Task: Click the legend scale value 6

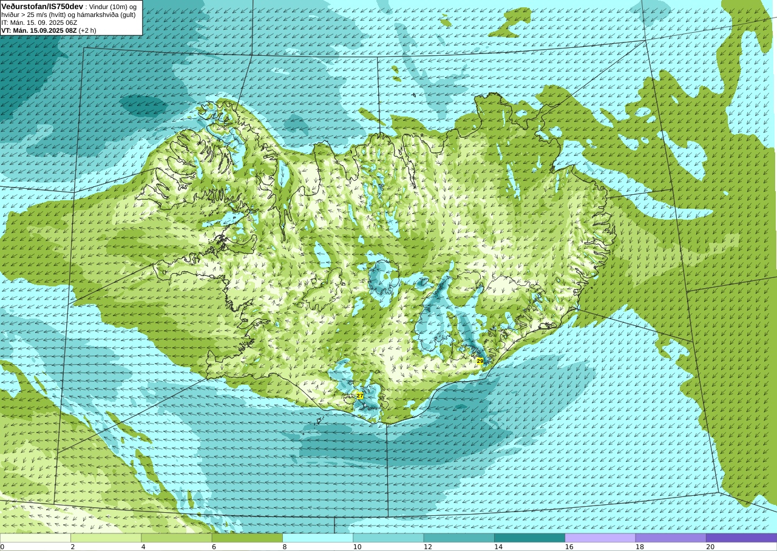Action: point(214,547)
